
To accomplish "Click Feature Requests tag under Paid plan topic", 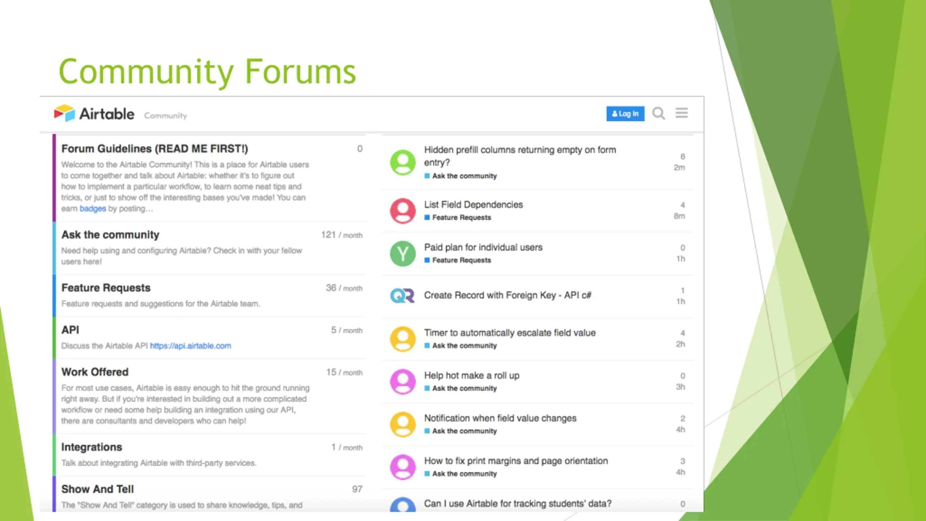I will (x=458, y=260).
